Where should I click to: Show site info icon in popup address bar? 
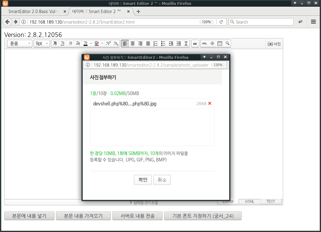coord(88,65)
